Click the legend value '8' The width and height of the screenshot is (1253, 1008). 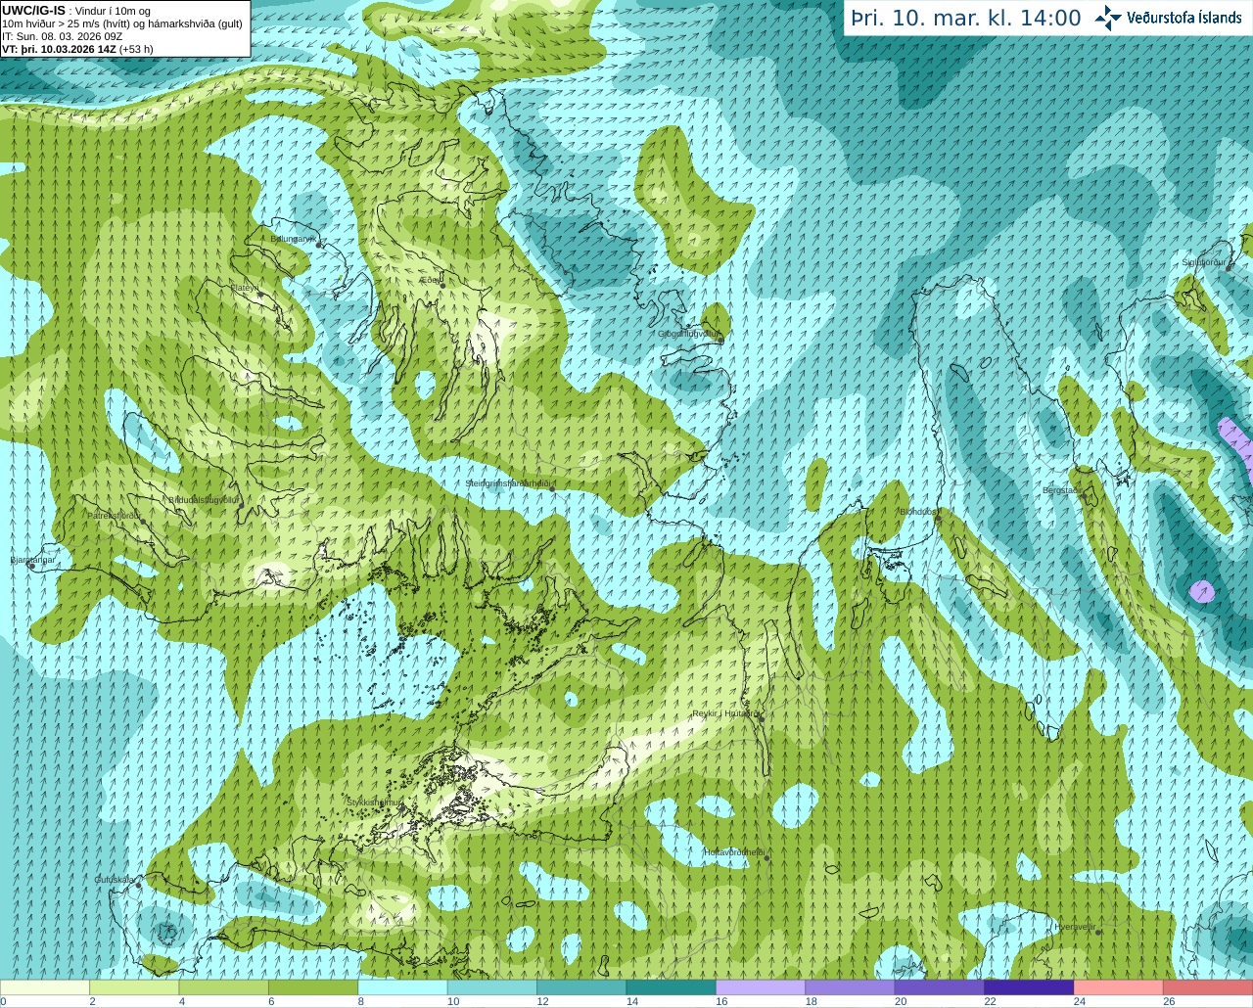click(x=361, y=1001)
